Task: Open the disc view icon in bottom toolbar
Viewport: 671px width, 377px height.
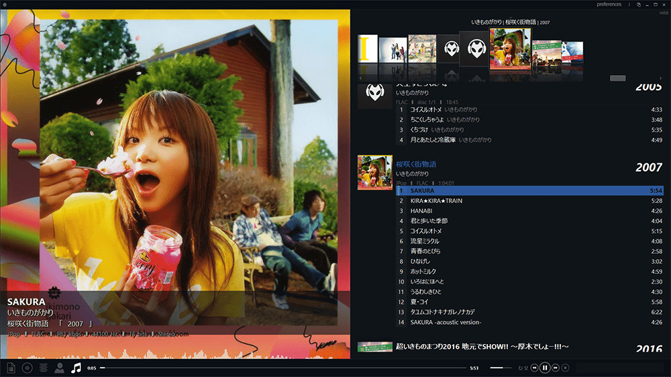Action: pyautogui.click(x=27, y=368)
